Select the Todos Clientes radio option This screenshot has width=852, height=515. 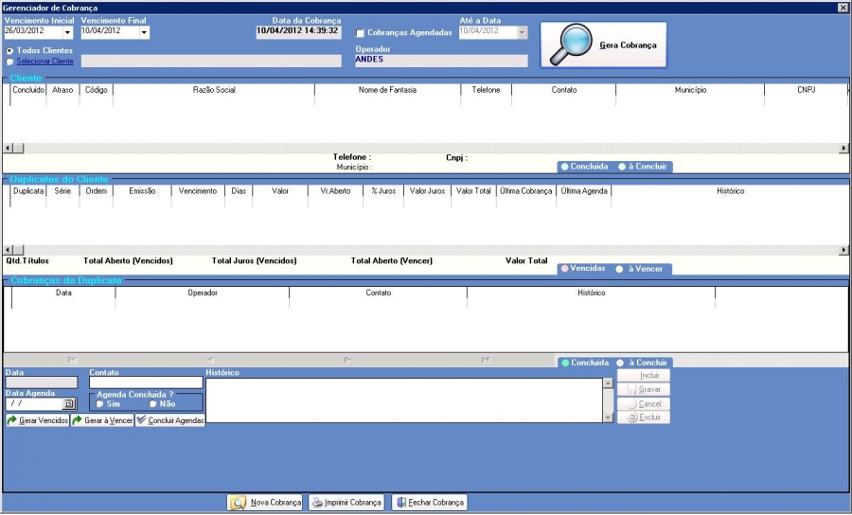click(9, 50)
